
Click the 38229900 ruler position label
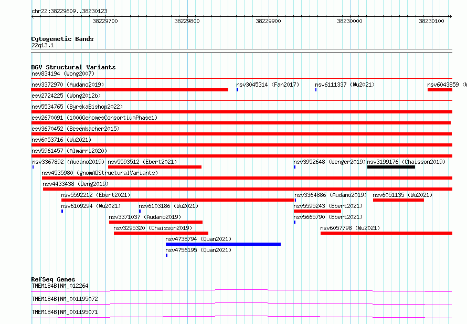coord(268,21)
